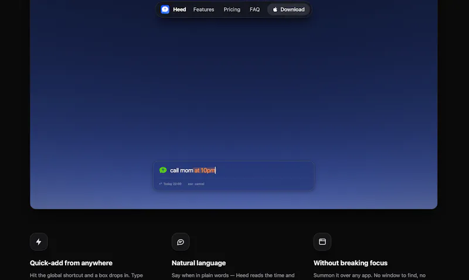469x280 pixels.
Task: Click the Heed logo icon in navbar
Action: point(165,9)
